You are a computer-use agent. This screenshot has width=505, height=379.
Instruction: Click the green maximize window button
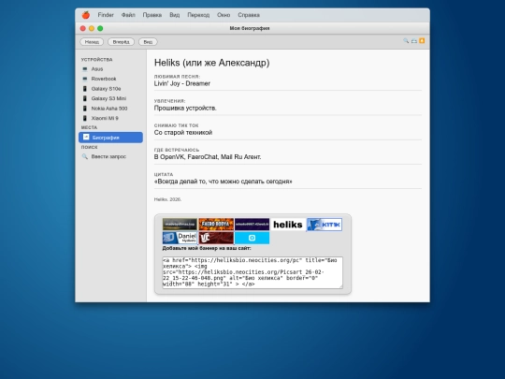coord(100,28)
